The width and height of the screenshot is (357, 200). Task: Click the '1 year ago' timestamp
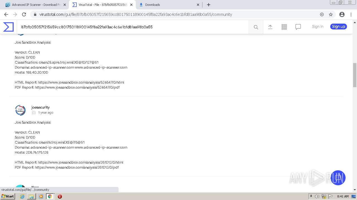click(x=46, y=112)
